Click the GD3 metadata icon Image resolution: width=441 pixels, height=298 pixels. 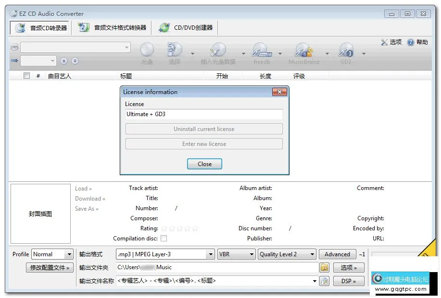click(x=346, y=50)
